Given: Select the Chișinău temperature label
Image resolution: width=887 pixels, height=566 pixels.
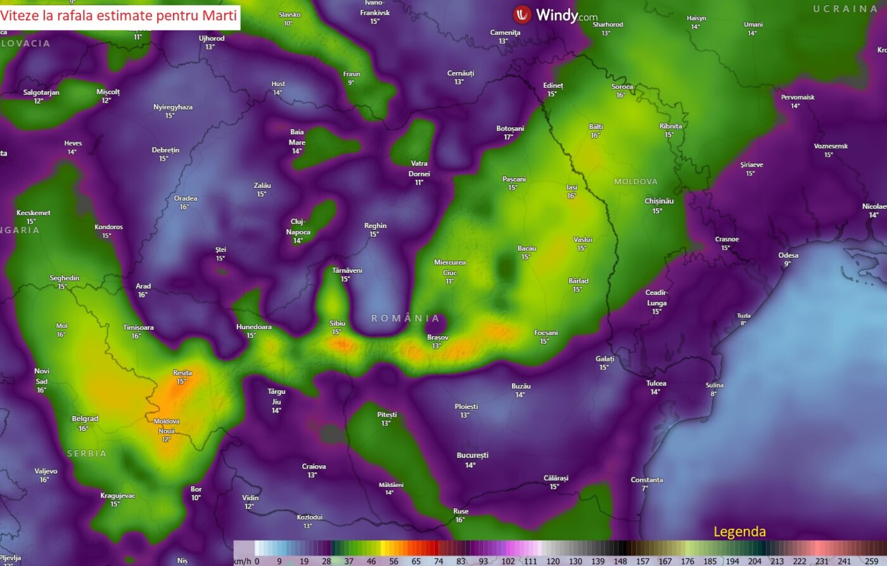Looking at the screenshot, I should pyautogui.click(x=657, y=211).
